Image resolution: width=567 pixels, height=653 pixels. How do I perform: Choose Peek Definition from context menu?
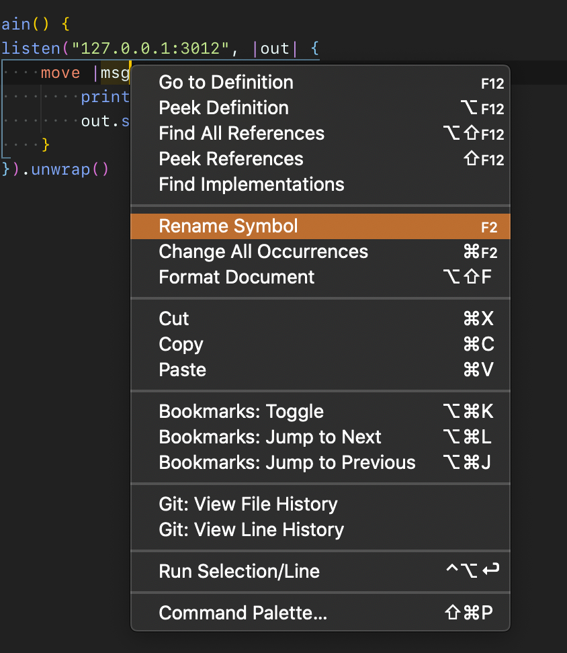224,108
